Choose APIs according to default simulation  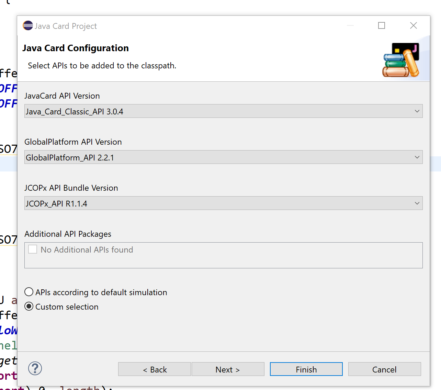29,292
